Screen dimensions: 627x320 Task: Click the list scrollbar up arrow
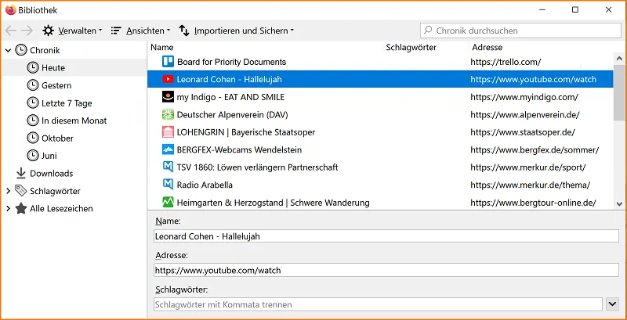(x=619, y=59)
